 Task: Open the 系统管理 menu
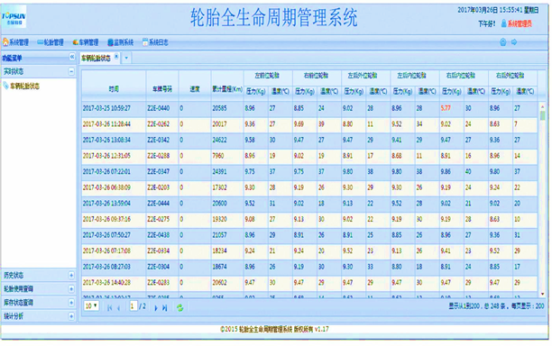[x=15, y=42]
